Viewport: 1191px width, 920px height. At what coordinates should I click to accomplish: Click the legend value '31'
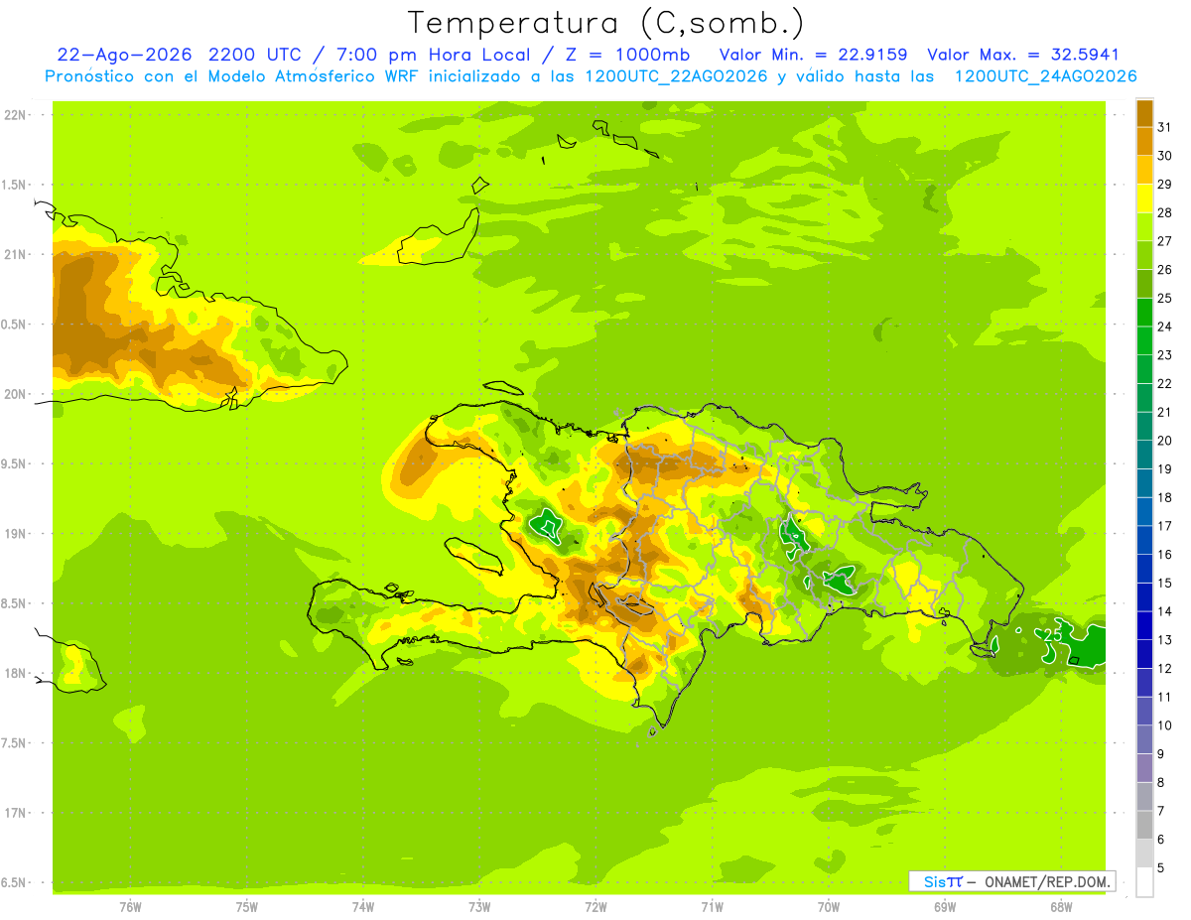(1164, 126)
